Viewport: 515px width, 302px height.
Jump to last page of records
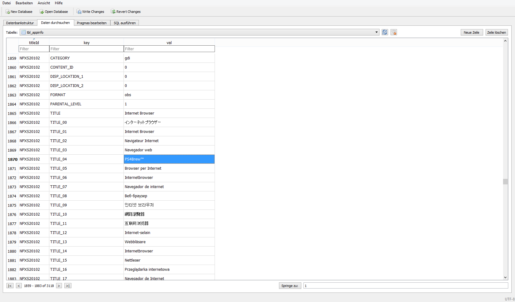point(68,286)
